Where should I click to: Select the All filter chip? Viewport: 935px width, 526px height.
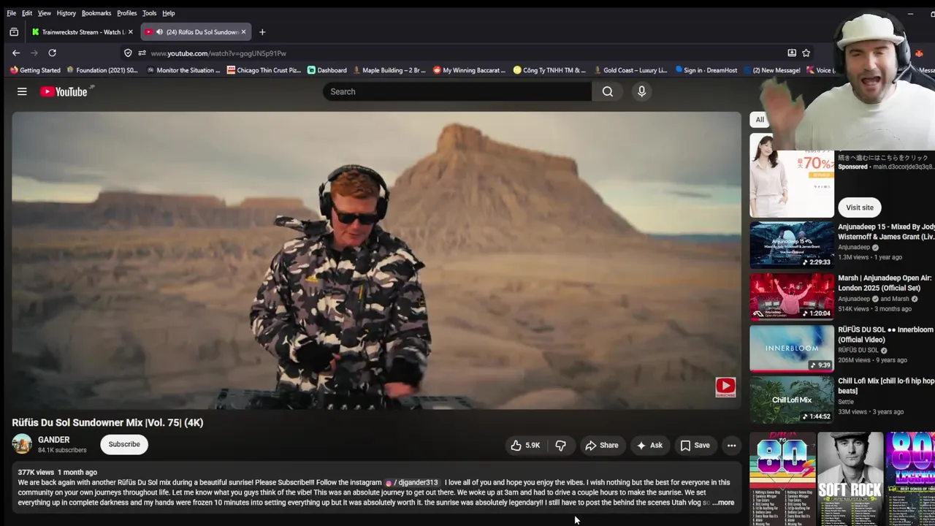(x=760, y=120)
